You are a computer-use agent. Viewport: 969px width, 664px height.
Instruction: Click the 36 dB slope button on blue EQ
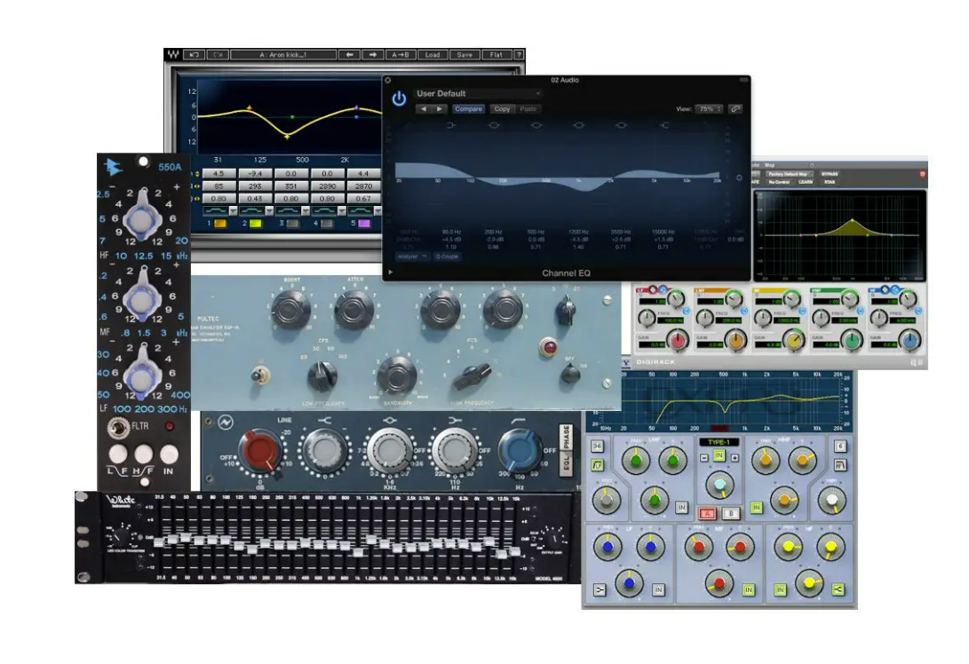pyautogui.click(x=597, y=446)
